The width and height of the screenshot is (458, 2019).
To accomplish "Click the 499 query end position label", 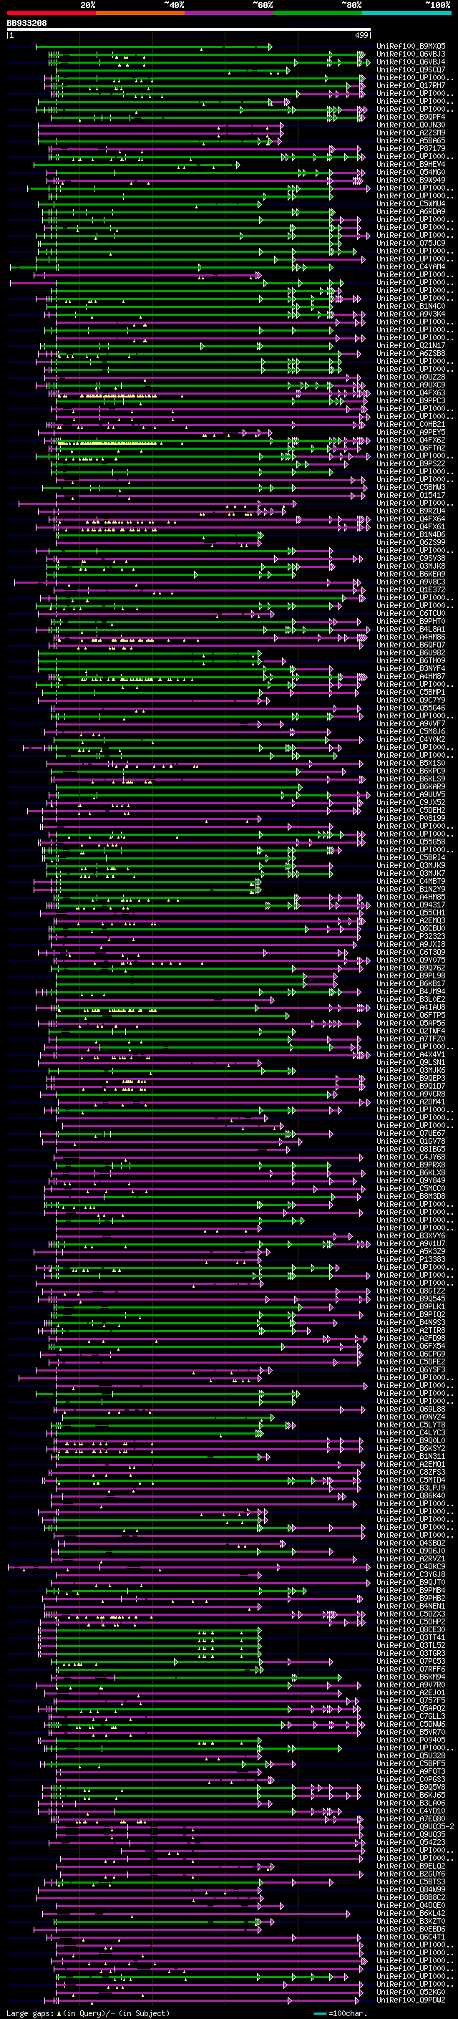I will pyautogui.click(x=361, y=35).
